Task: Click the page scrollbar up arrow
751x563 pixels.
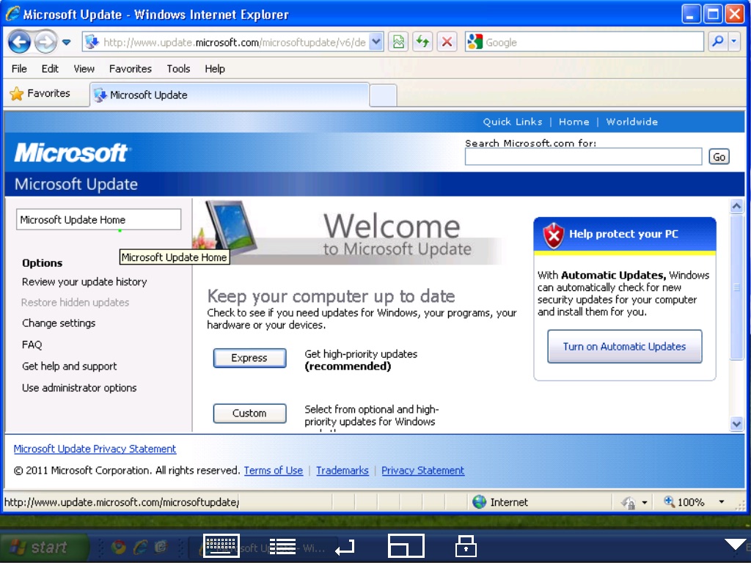Action: pos(736,206)
